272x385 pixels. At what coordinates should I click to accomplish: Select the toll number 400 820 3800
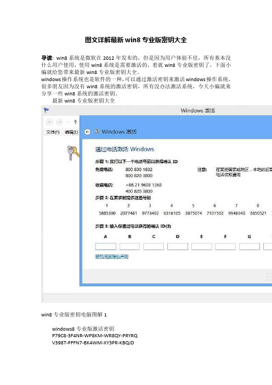coord(139,191)
